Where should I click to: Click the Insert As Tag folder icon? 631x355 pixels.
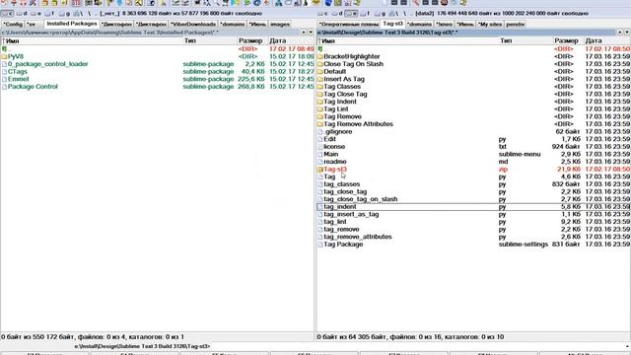[x=320, y=79]
